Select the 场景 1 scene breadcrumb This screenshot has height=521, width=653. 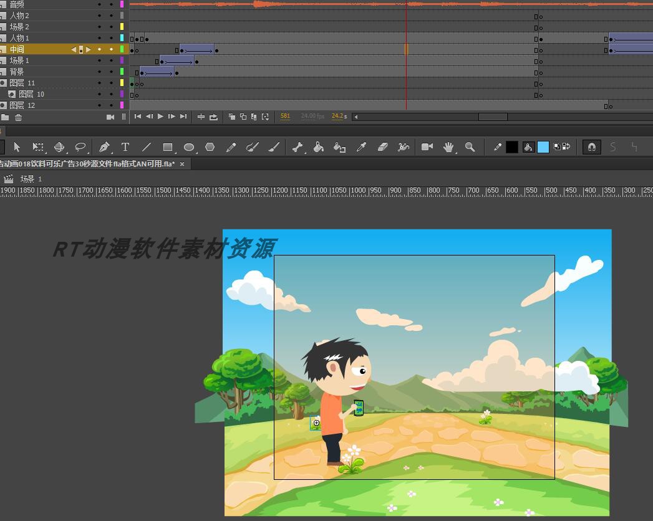[x=31, y=179]
